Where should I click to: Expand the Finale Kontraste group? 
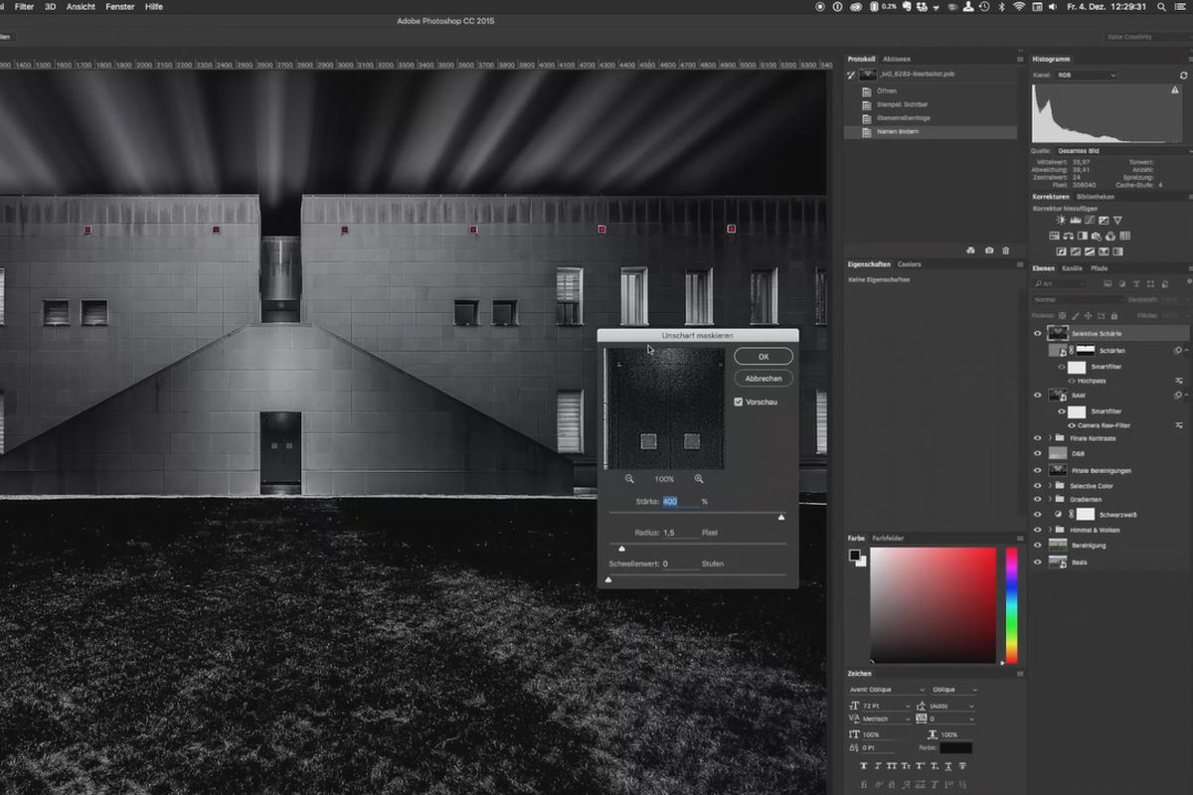(1050, 438)
